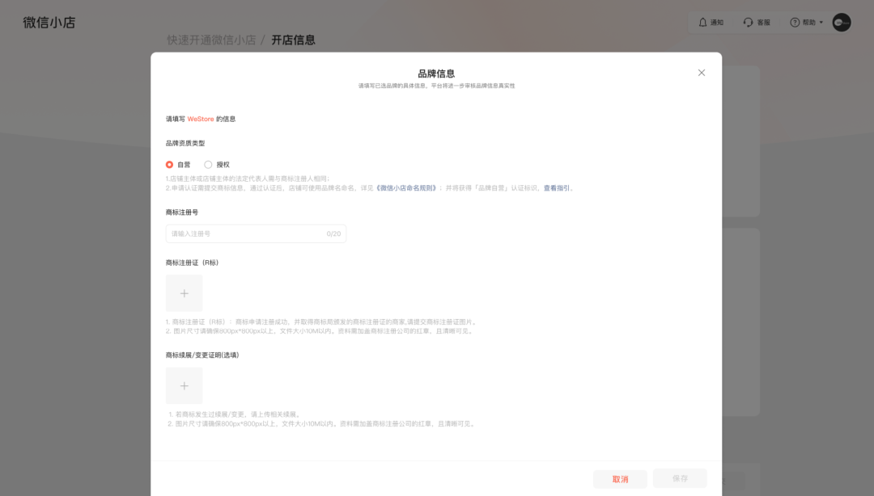Select the 开店信息 breadcrumb tab
This screenshot has width=874, height=496.
(x=295, y=39)
